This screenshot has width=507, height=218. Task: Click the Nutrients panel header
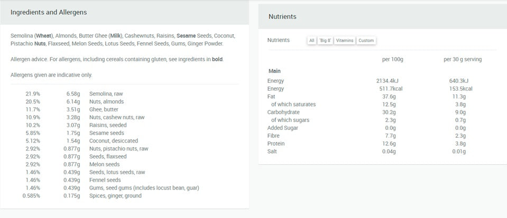coord(282,17)
